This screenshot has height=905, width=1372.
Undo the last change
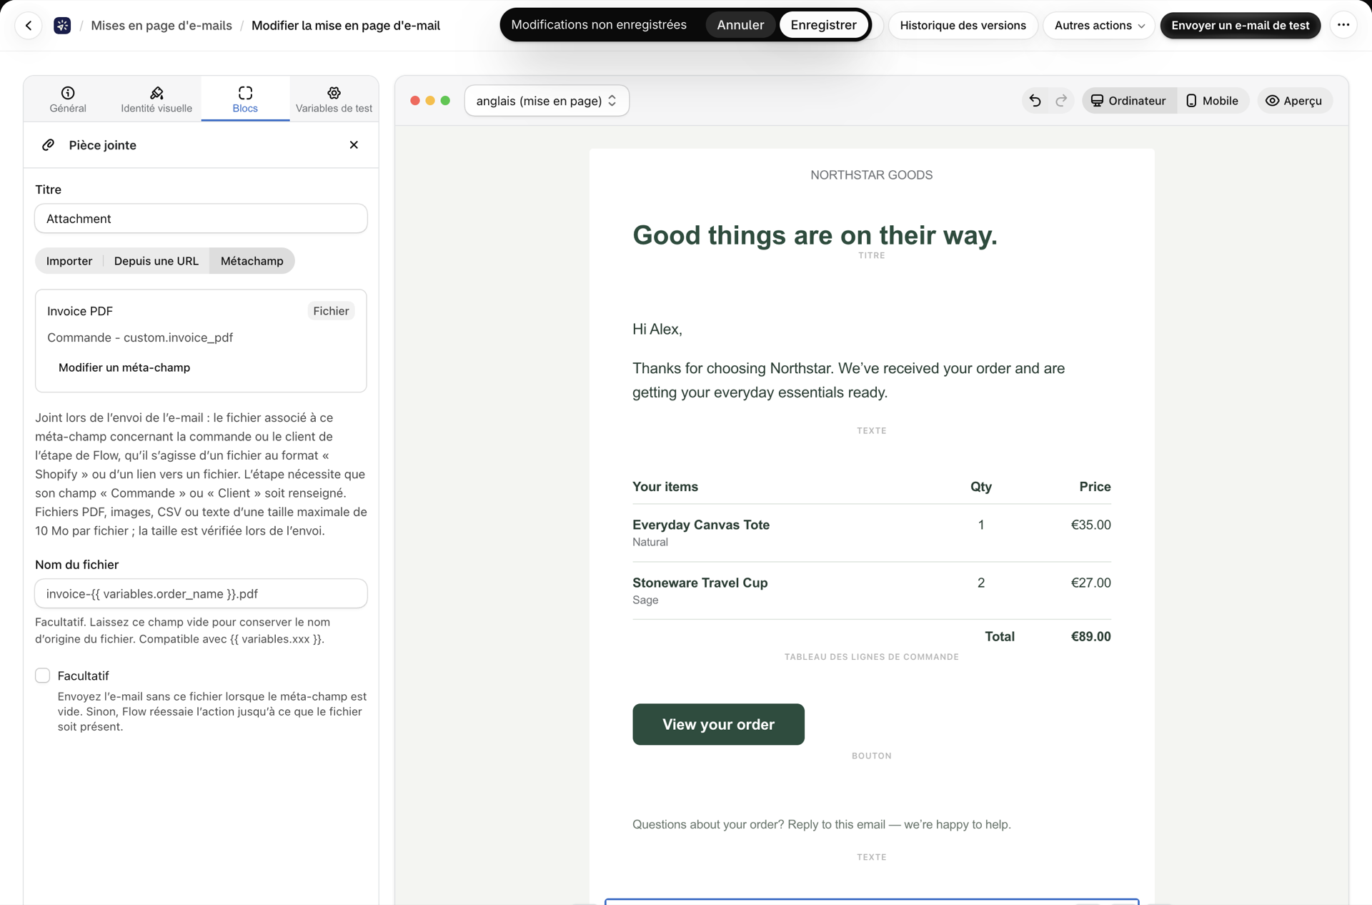[1035, 101]
